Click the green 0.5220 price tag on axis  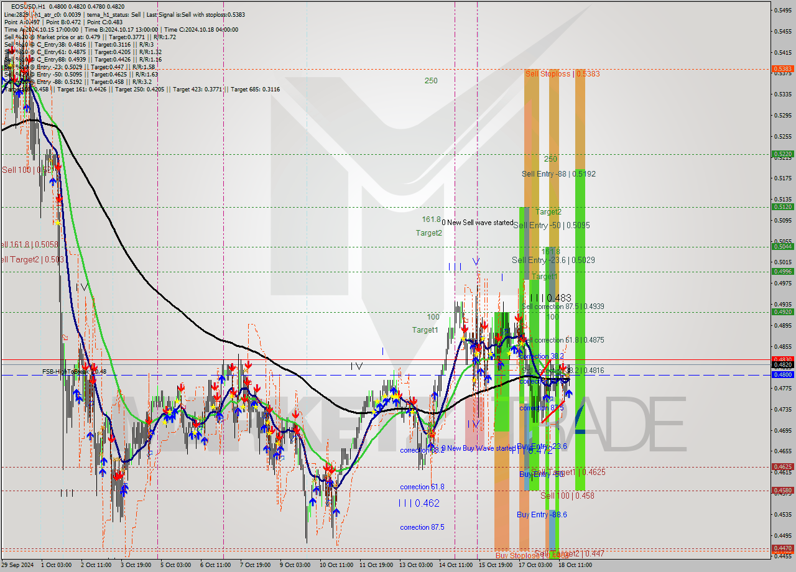[782, 154]
